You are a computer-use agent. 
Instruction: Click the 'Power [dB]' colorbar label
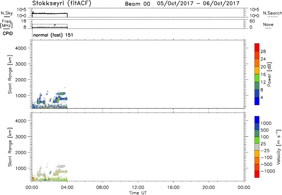point(269,74)
